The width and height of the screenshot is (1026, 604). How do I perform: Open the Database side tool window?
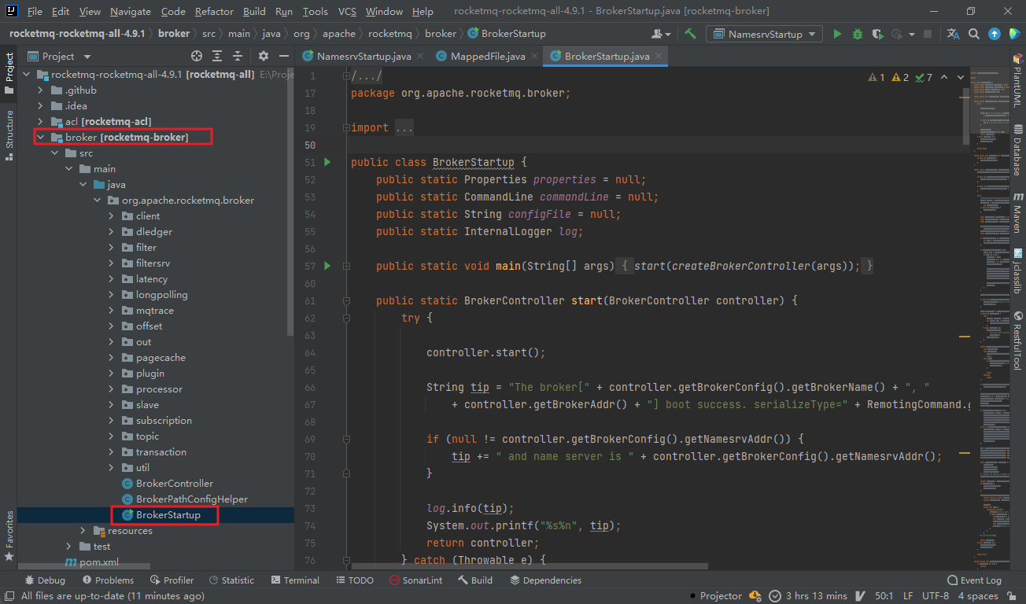point(1017,149)
